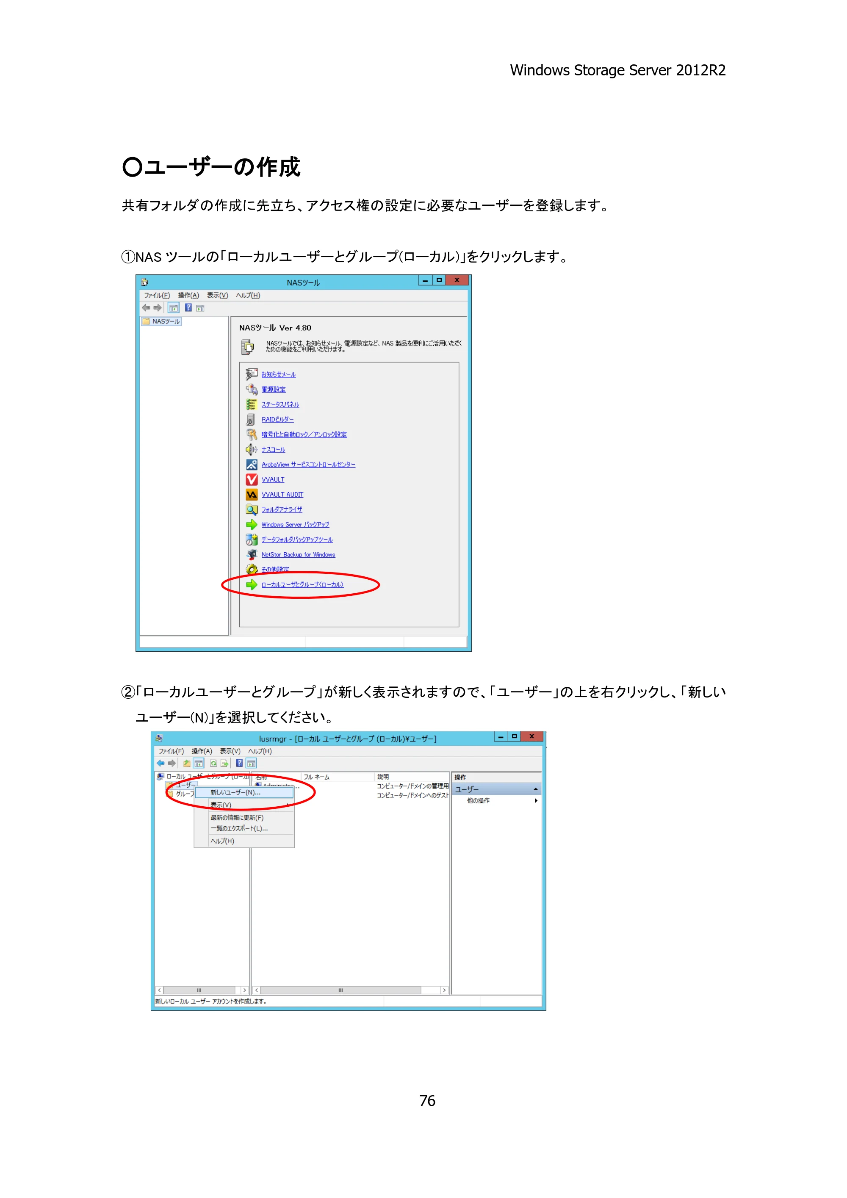Select NASツール node in the left tree
Screen dimensions: 847x1198
161,321
